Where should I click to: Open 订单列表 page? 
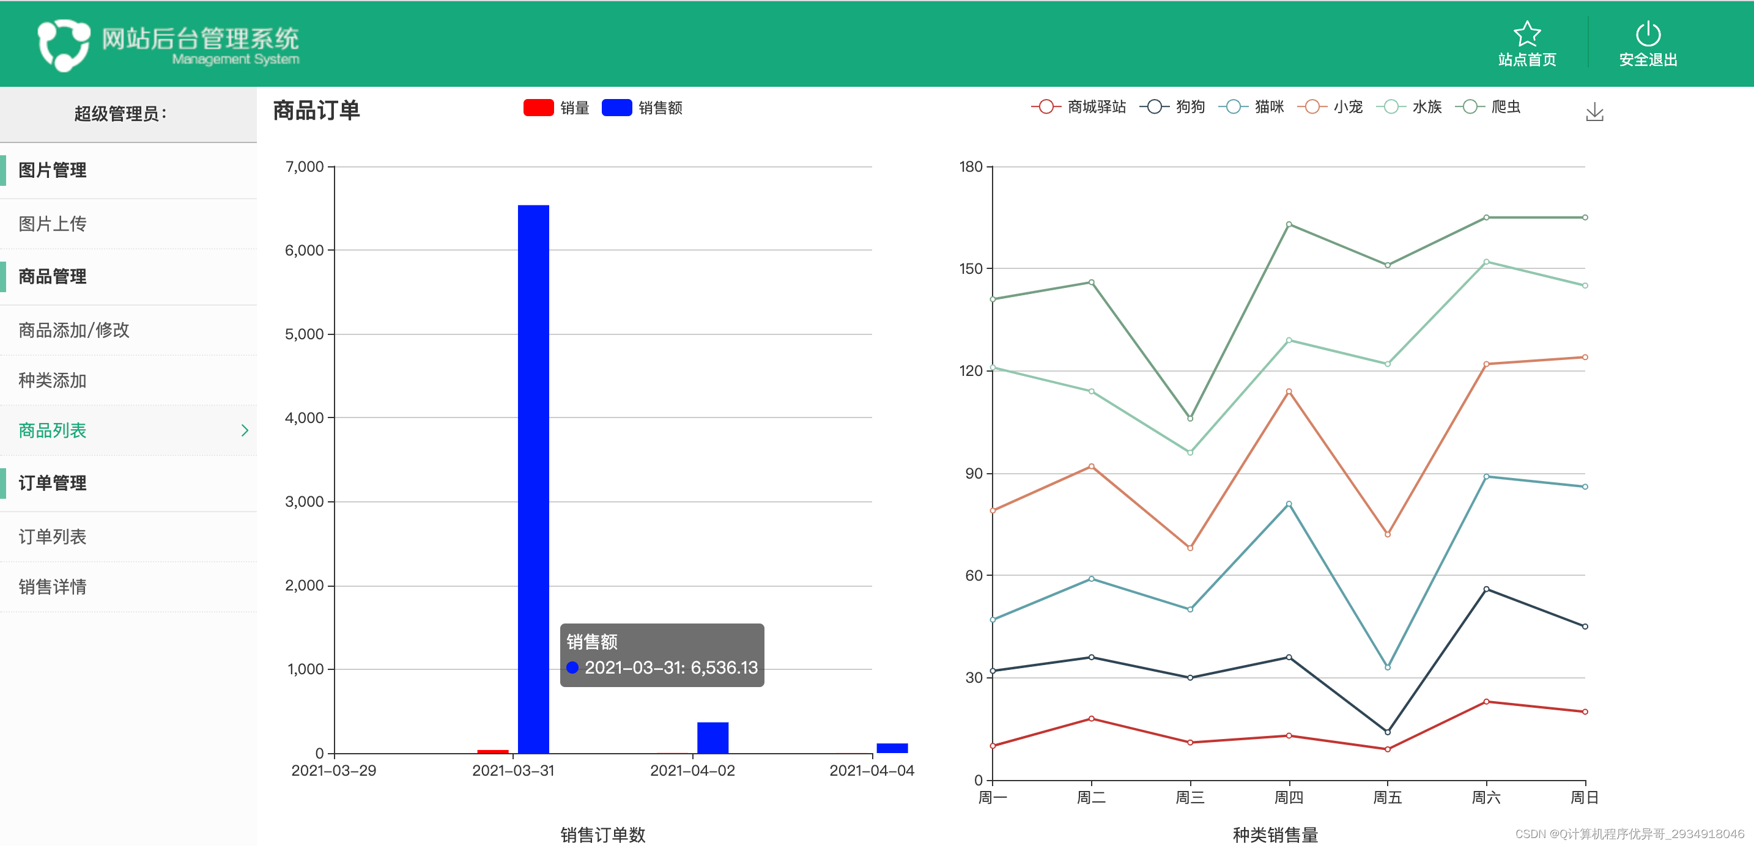(128, 537)
